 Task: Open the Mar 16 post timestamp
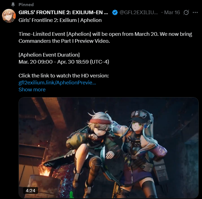pyautogui.click(x=172, y=12)
